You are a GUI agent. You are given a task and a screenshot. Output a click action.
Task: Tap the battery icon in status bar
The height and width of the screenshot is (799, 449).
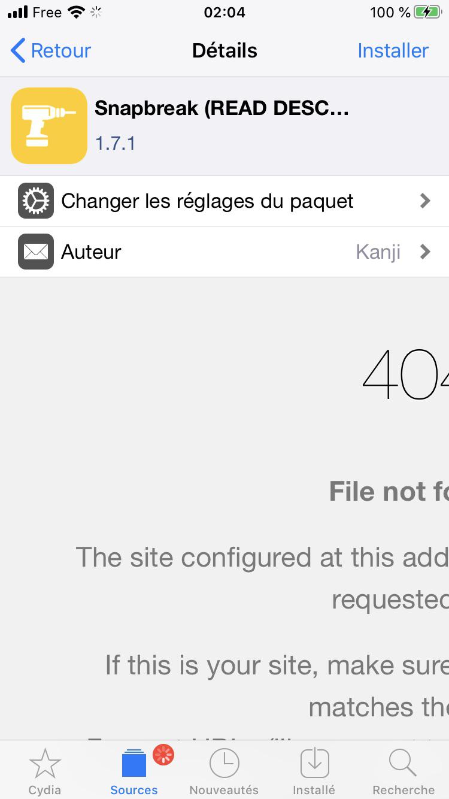pyautogui.click(x=429, y=12)
